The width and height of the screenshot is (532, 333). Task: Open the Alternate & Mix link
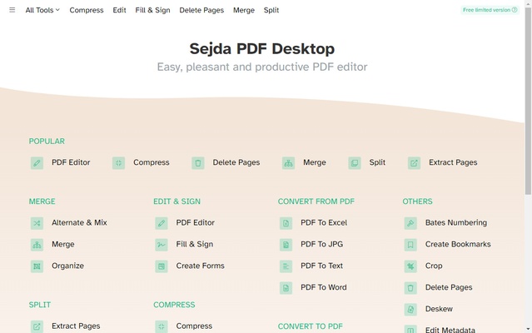79,222
